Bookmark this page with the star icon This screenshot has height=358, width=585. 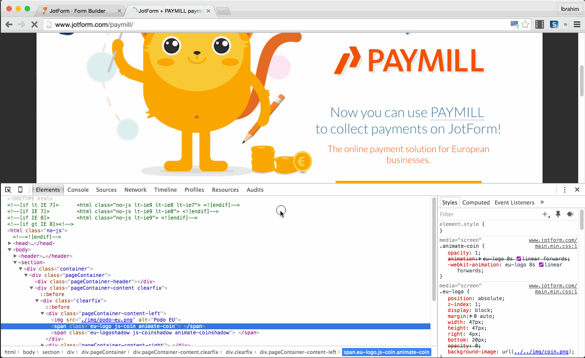(525, 25)
